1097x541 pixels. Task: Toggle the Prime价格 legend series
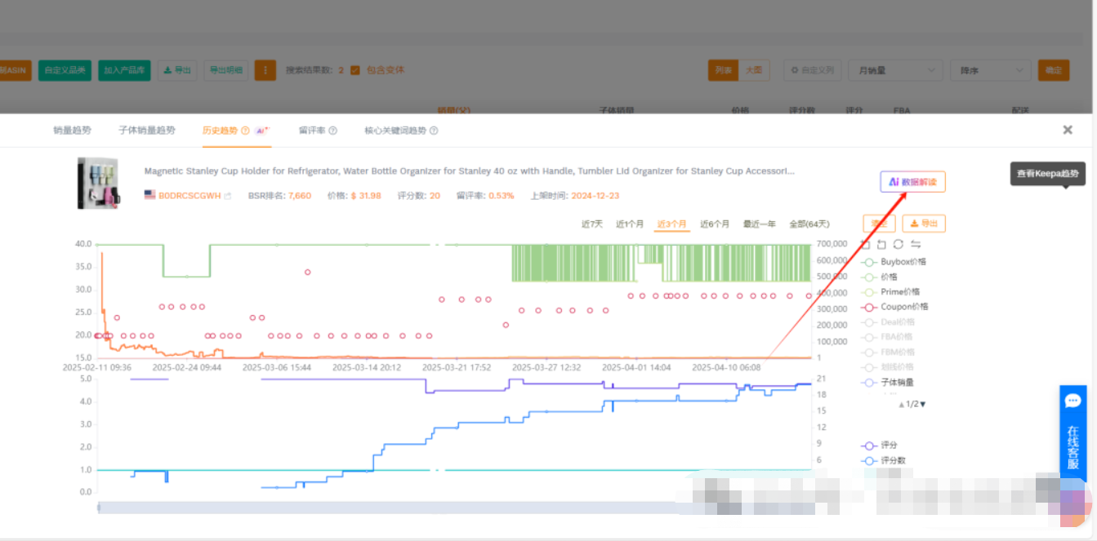pyautogui.click(x=890, y=292)
